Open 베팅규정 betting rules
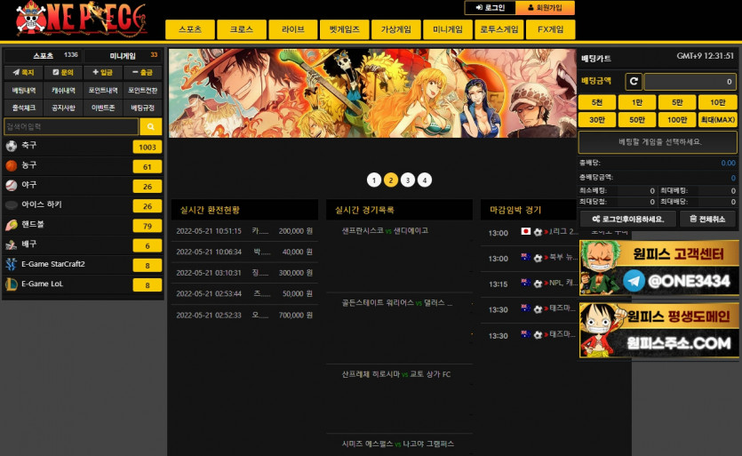 tap(142, 108)
